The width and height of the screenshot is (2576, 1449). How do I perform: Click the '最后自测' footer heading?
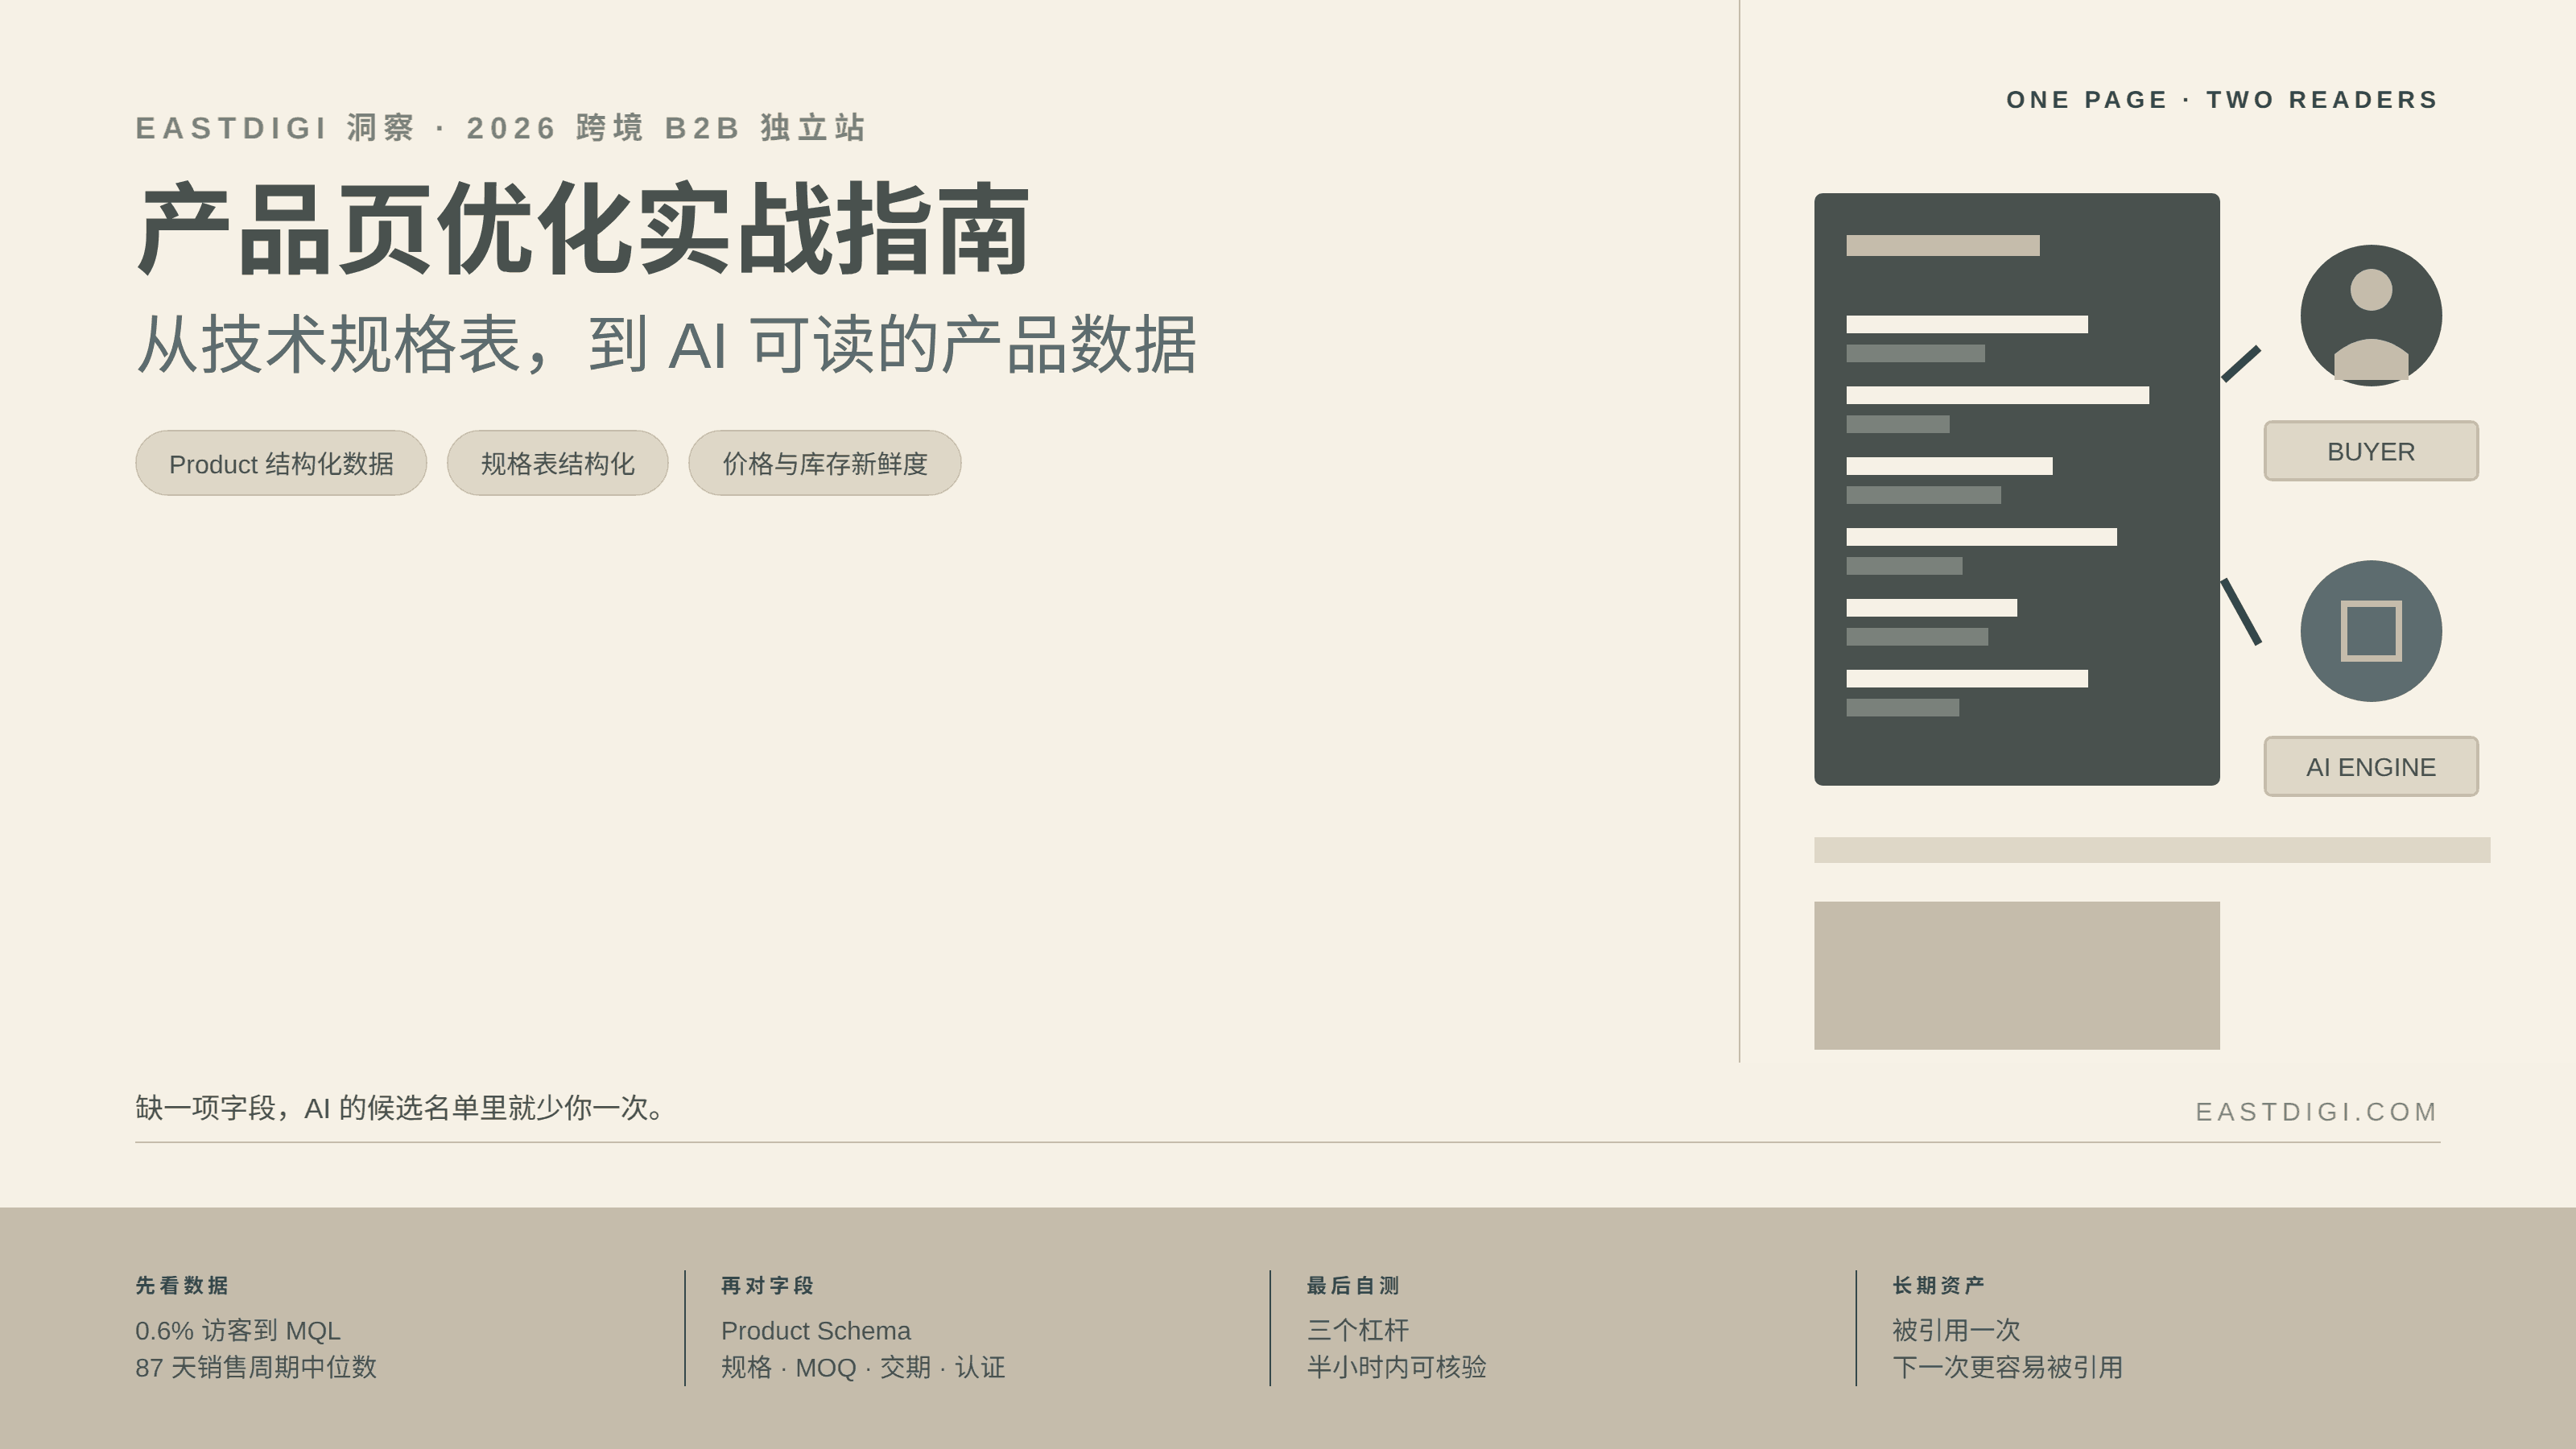tap(1353, 1285)
